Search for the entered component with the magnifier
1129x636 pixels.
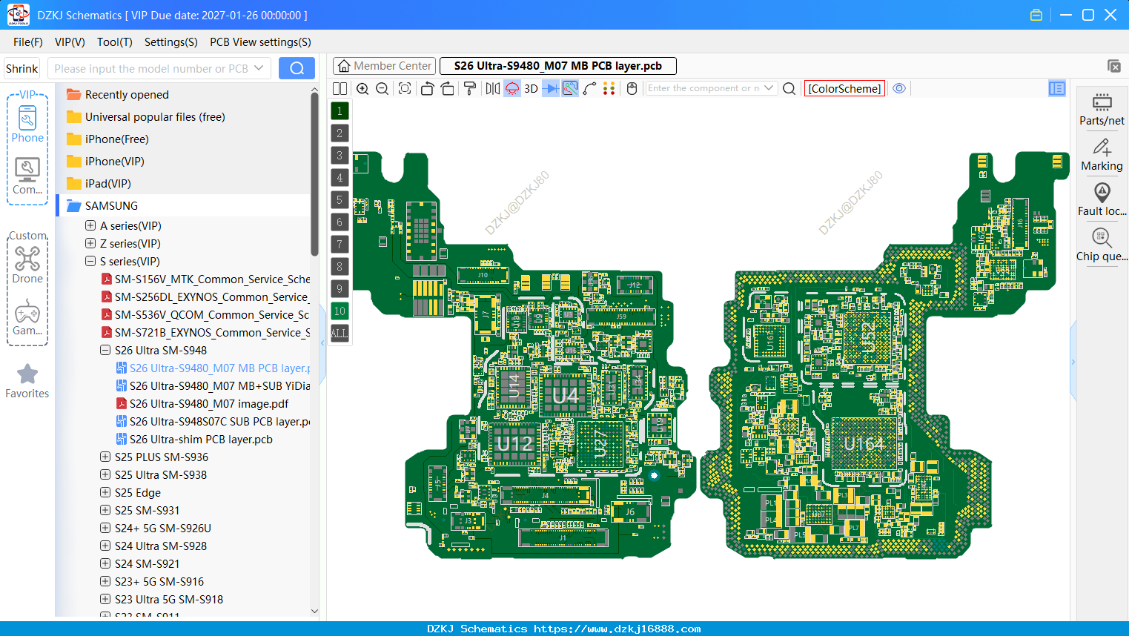tap(789, 88)
